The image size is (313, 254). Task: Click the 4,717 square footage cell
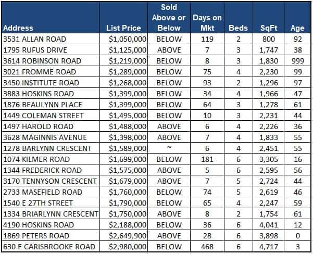[270, 246]
